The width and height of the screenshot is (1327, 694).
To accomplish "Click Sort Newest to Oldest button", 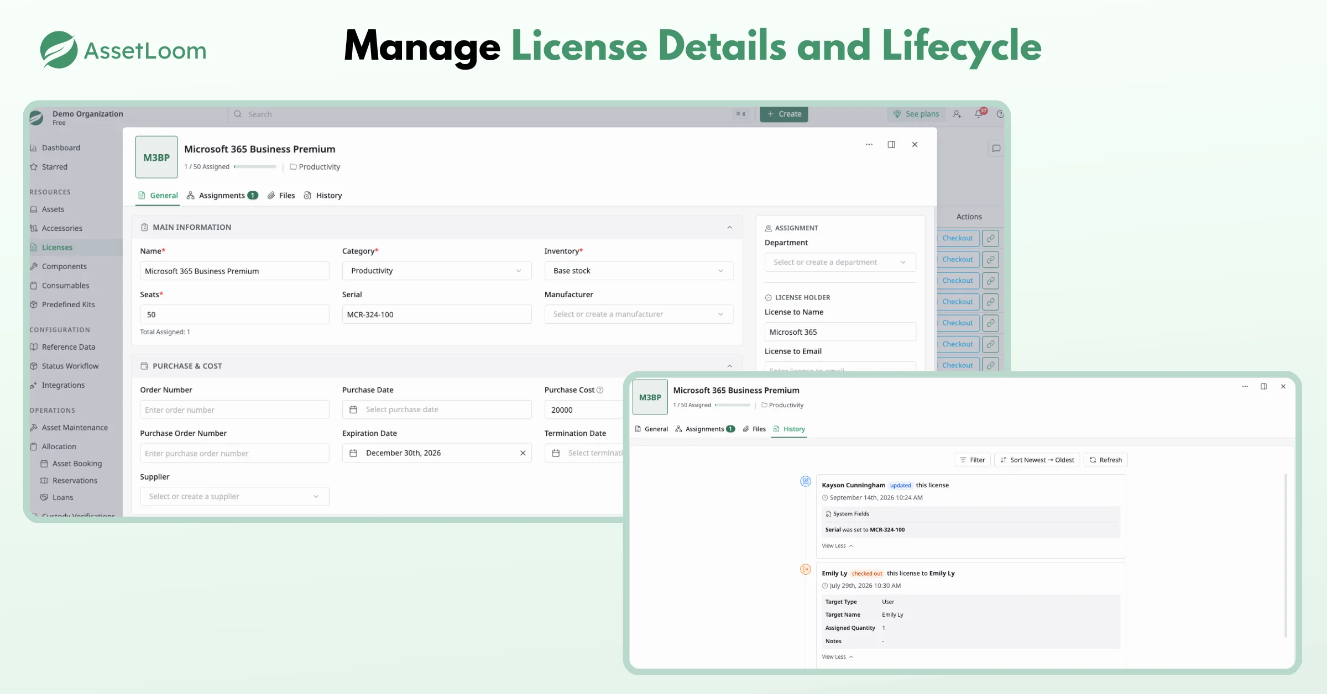I will click(x=1037, y=460).
